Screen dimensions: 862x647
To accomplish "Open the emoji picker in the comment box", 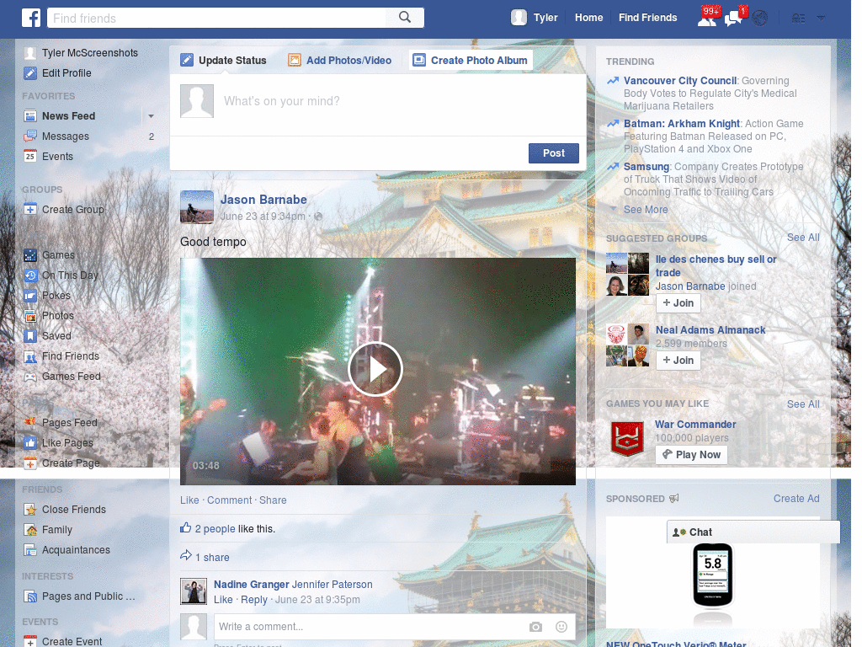I will tap(561, 627).
